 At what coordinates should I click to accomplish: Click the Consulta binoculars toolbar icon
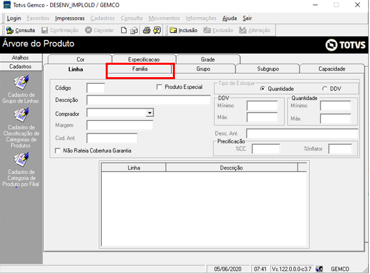pos(10,30)
